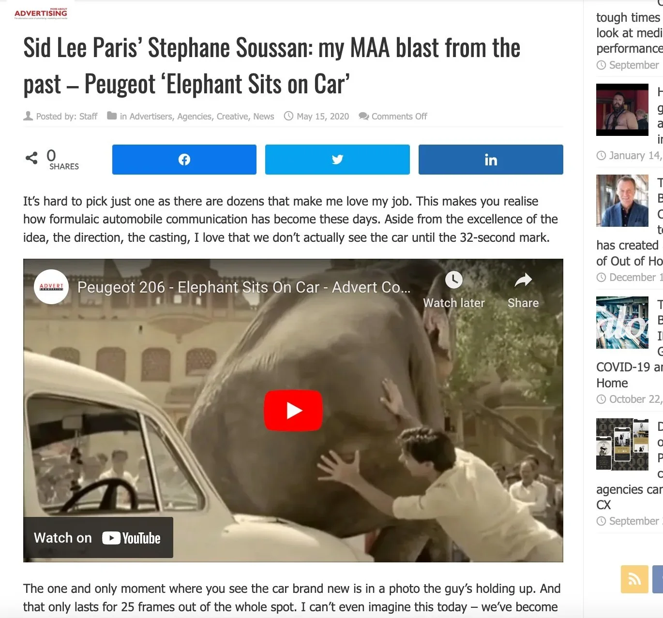Click the Watch later clock icon
The width and height of the screenshot is (663, 618).
click(x=454, y=280)
